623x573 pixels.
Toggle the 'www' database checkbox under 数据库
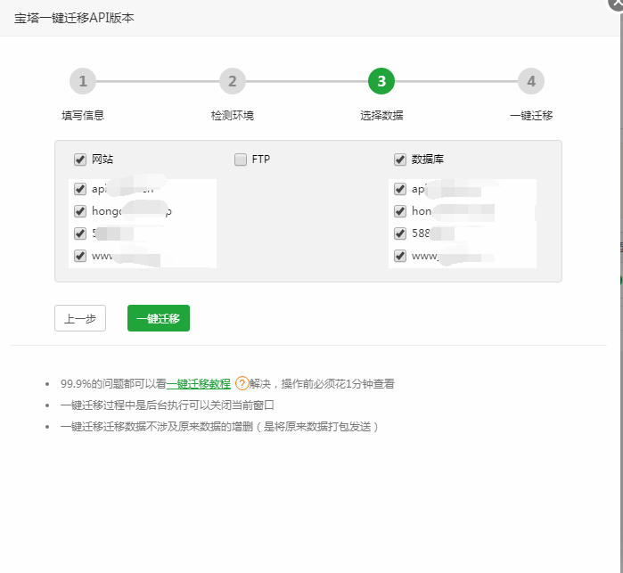[x=400, y=256]
